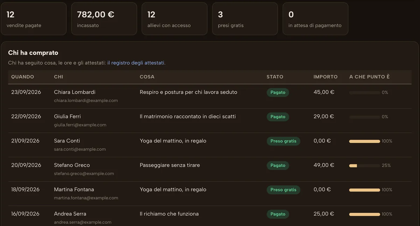Click the name Sara Conti
The height and width of the screenshot is (226, 420).
pyautogui.click(x=67, y=141)
